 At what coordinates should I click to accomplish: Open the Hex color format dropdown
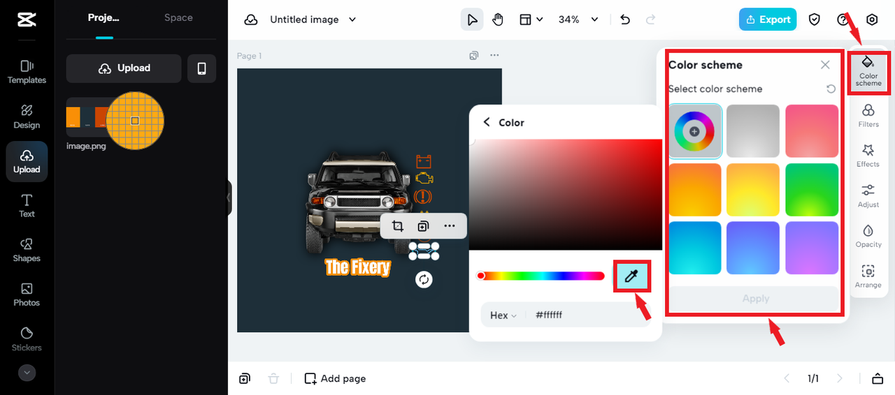coord(503,315)
